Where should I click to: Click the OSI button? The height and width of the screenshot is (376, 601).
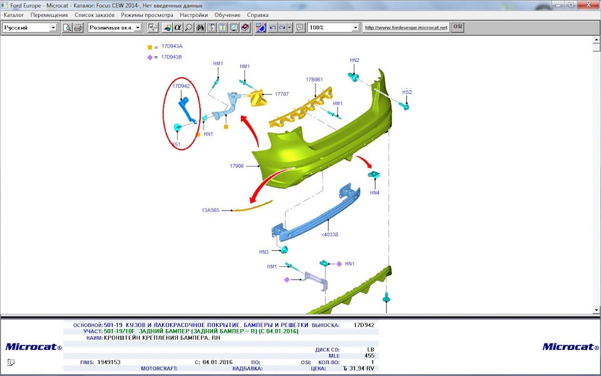tap(458, 27)
